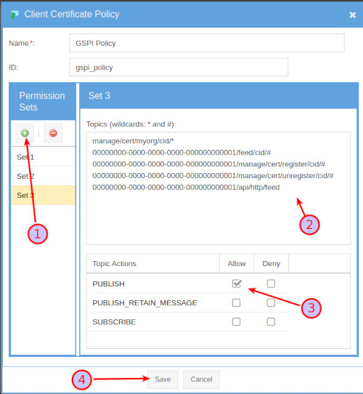Close the Client Certificate Policy dialog

[x=352, y=15]
